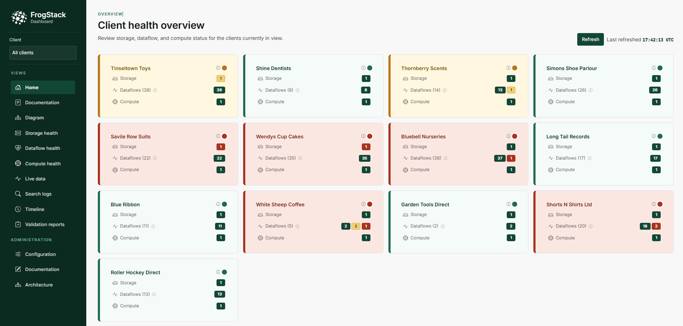Click info icon on Wendys Cup Cakes header
The height and width of the screenshot is (326, 683).
click(363, 136)
